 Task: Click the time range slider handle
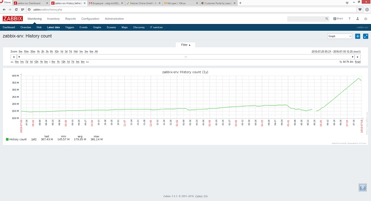coord(185,57)
